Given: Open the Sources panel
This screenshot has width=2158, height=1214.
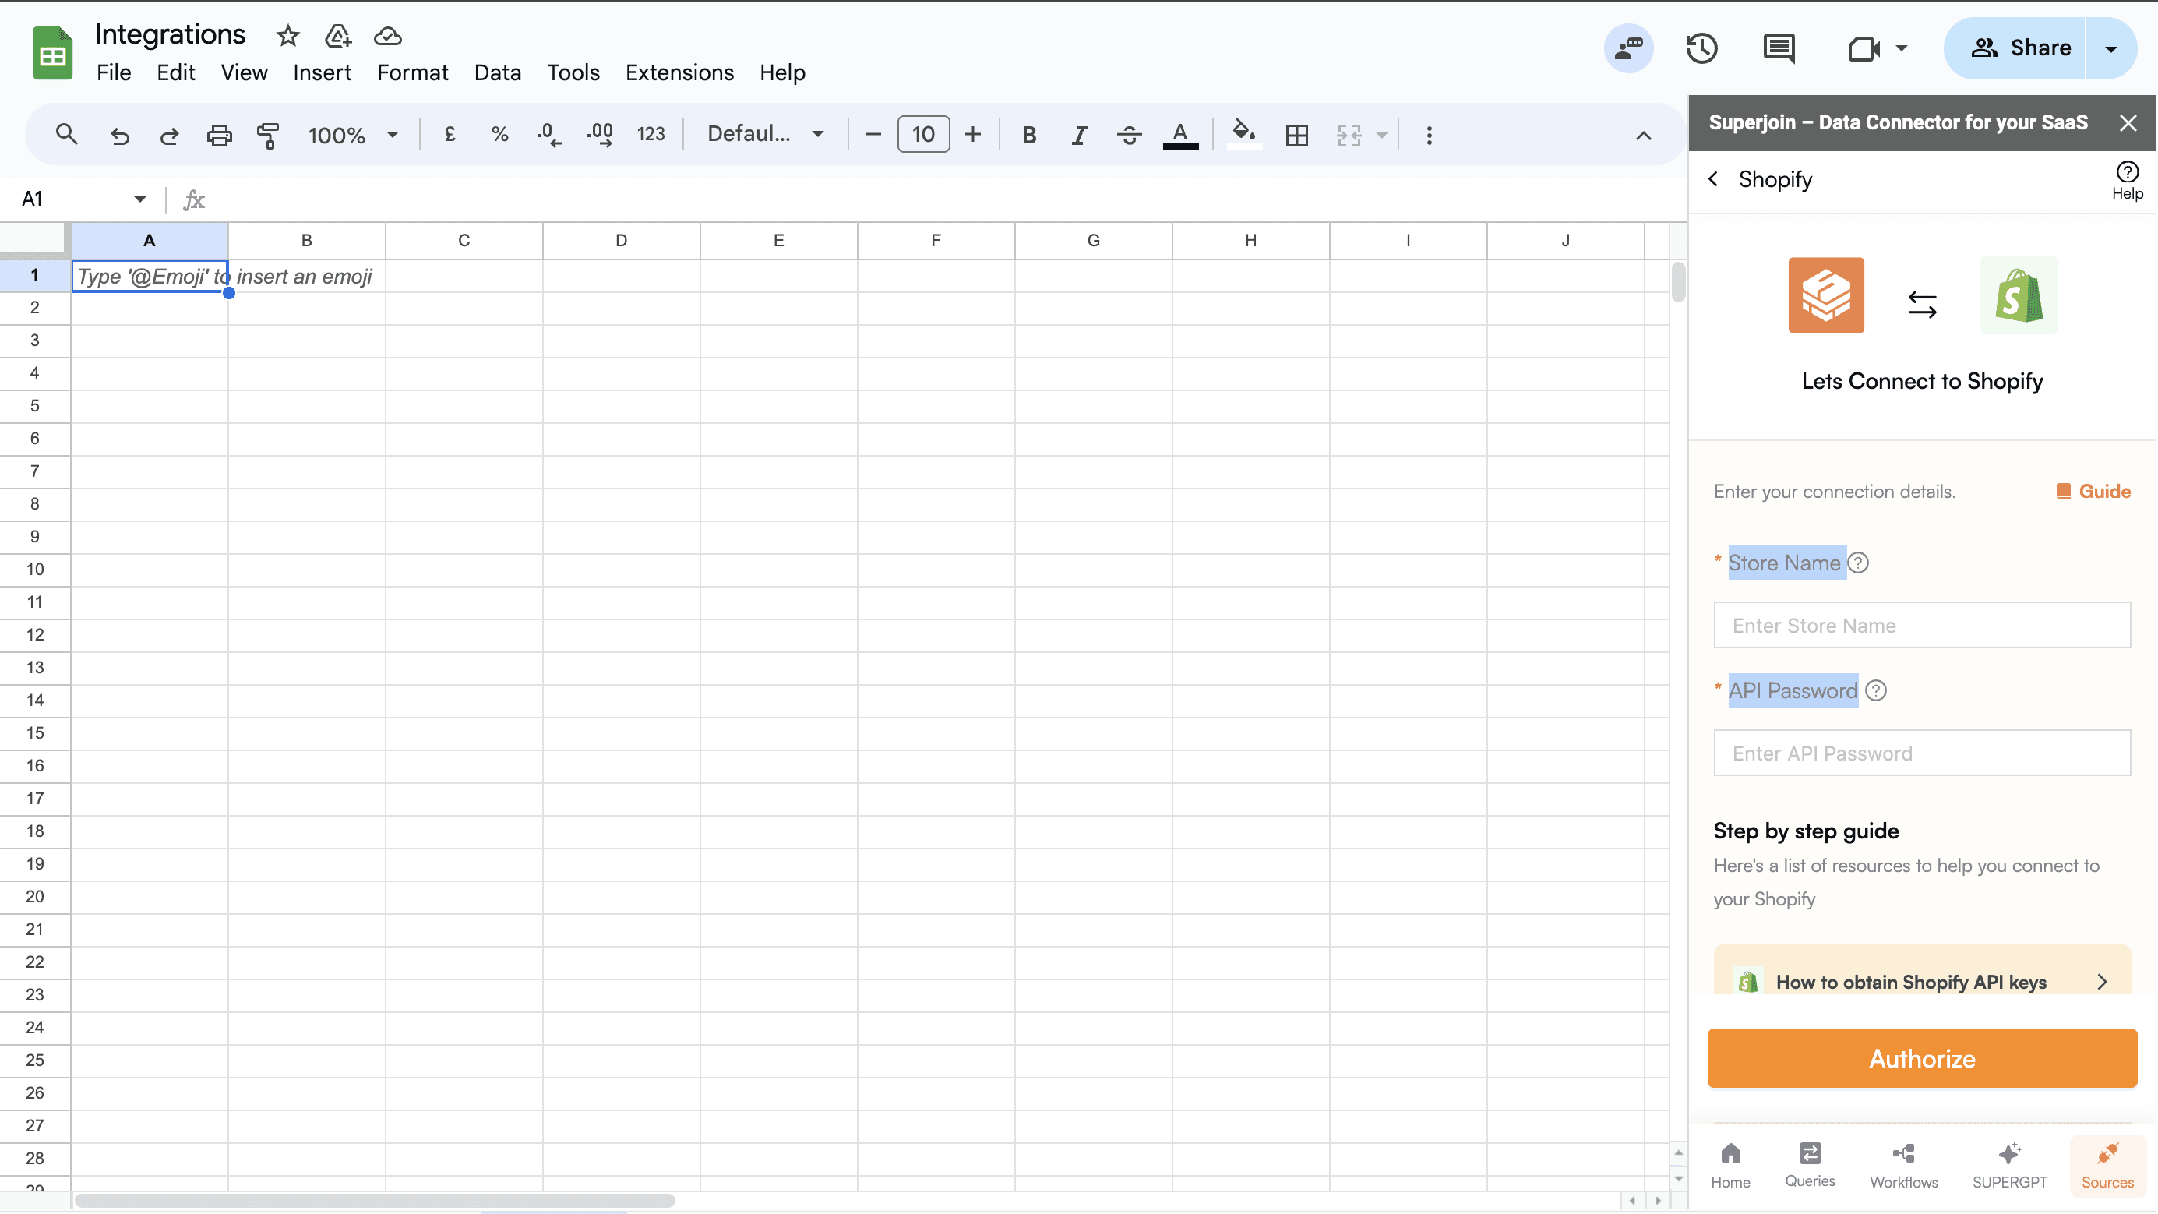Looking at the screenshot, I should (x=2107, y=1163).
